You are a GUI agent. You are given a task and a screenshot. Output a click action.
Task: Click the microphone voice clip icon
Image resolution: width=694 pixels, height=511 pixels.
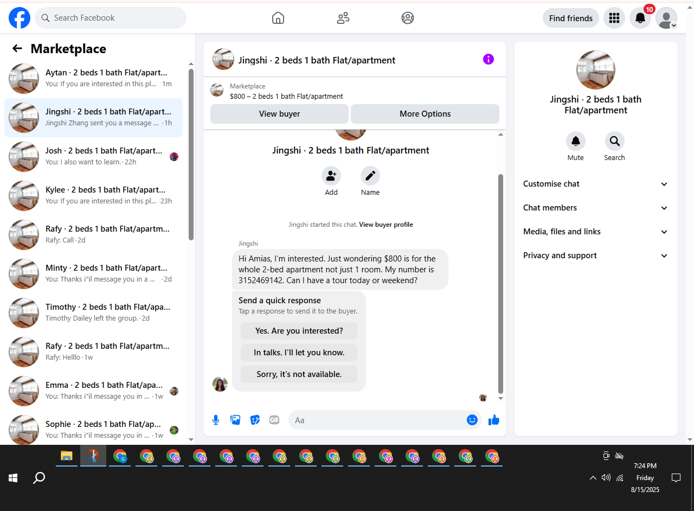click(x=216, y=420)
